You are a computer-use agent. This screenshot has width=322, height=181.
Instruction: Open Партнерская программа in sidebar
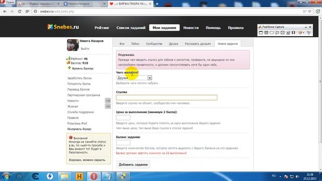click(84, 95)
